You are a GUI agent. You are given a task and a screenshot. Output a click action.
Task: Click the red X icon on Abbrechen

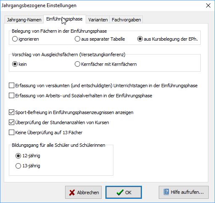tap(72, 193)
